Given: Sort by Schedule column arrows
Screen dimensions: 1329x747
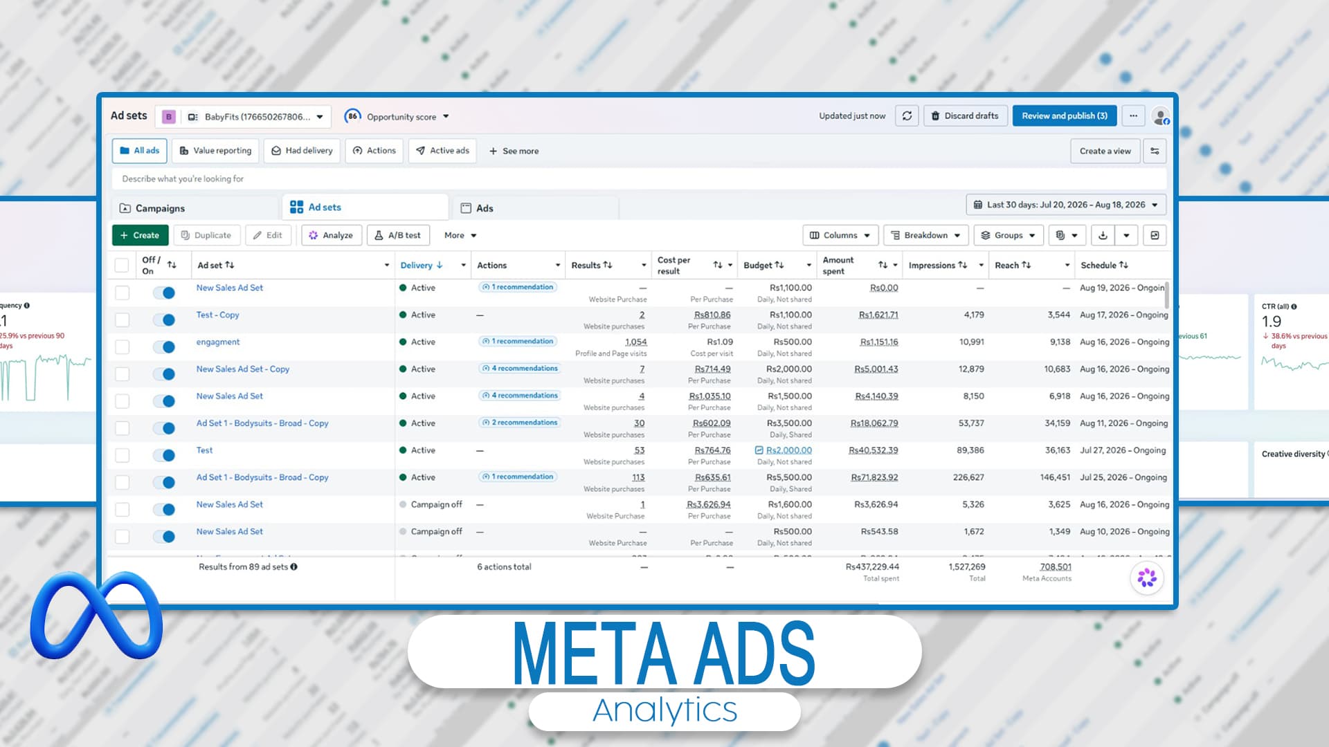Looking at the screenshot, I should click(1123, 265).
